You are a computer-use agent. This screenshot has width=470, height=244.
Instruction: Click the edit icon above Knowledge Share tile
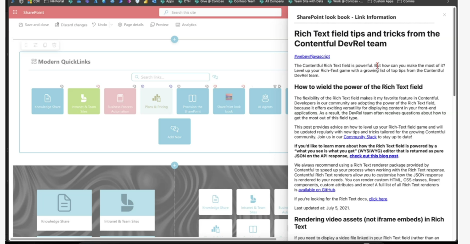click(x=62, y=86)
